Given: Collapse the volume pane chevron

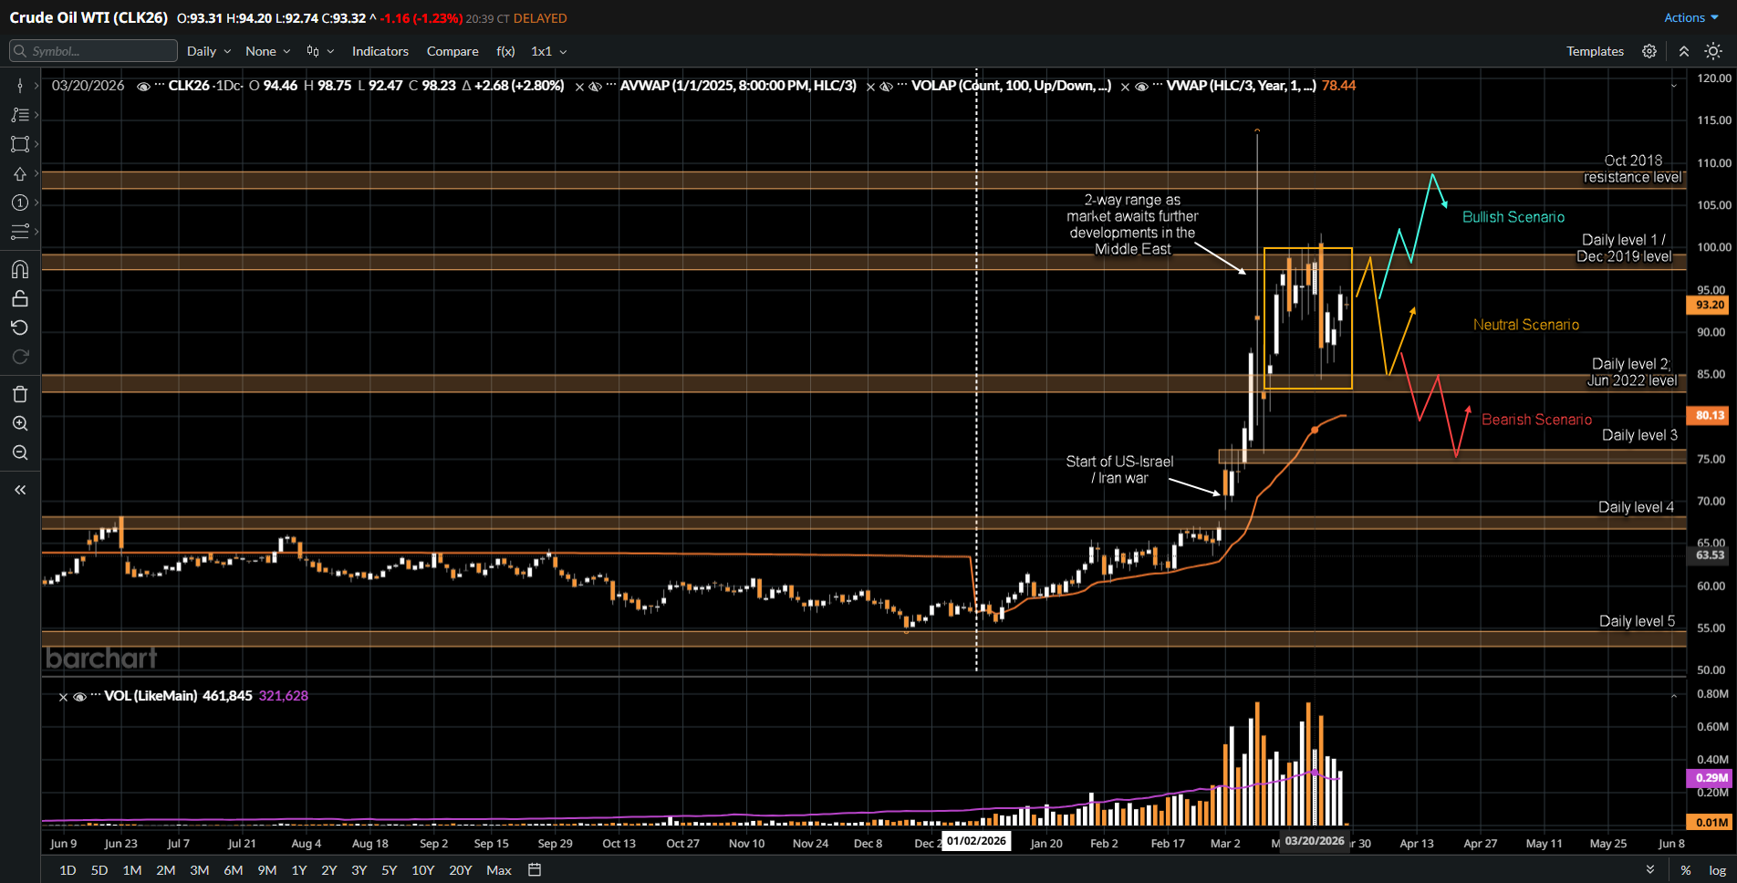Looking at the screenshot, I should tap(1674, 696).
